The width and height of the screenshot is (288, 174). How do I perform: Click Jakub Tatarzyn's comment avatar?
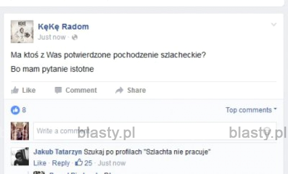tap(20, 157)
